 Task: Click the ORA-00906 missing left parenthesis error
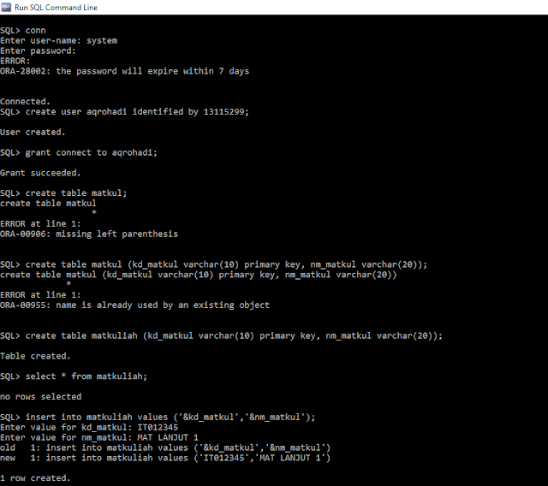point(89,234)
